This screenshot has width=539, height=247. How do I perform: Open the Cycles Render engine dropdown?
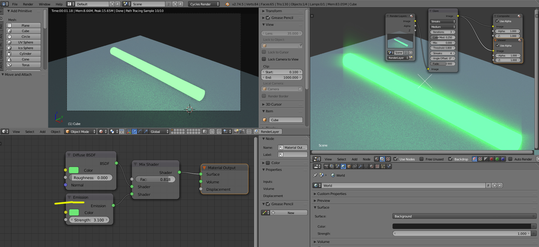point(204,4)
